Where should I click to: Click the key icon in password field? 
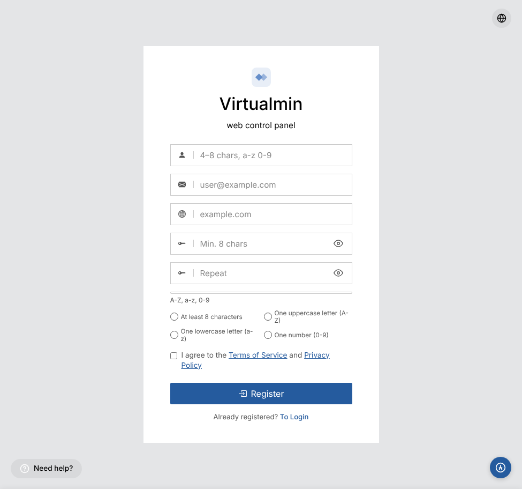pyautogui.click(x=182, y=243)
